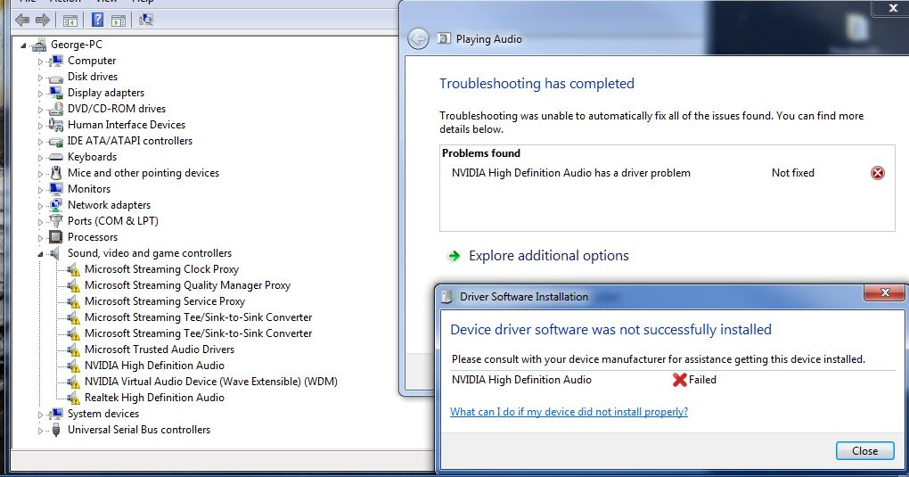Click 'NVIDIA High Definition Audio' in driver installation dialog

[x=521, y=380]
